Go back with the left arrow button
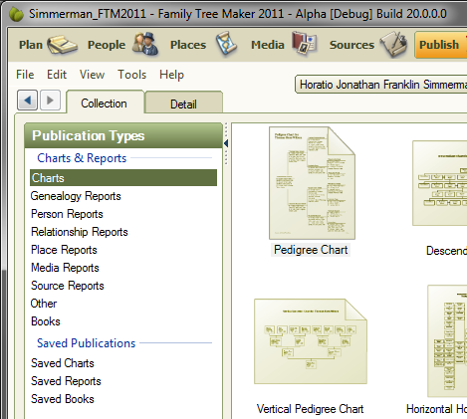The width and height of the screenshot is (467, 419). [28, 100]
